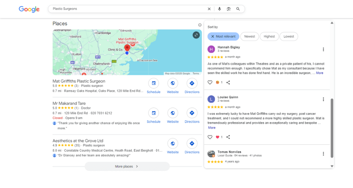Click the Google logo
The height and width of the screenshot is (188, 353).
[x=29, y=9]
